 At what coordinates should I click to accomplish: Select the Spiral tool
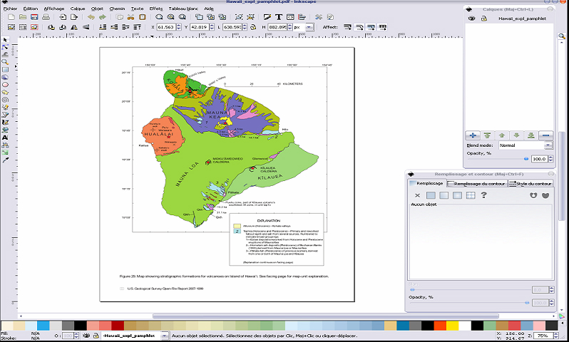(x=5, y=100)
